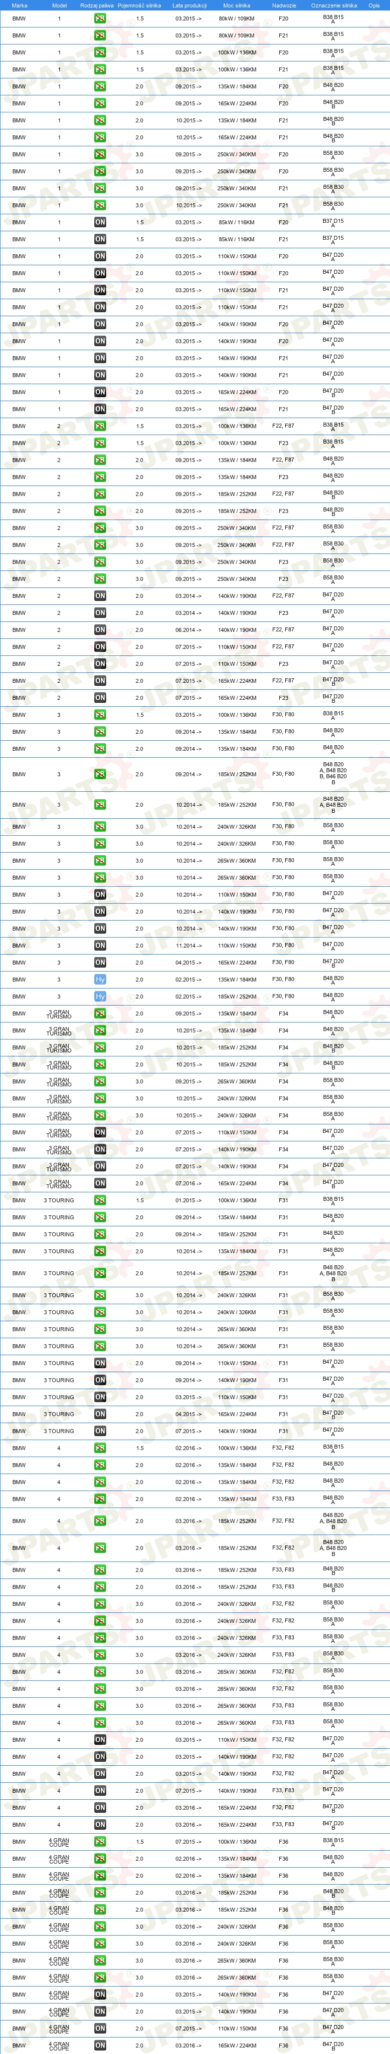Click petrol icon in 100kW / 136KM F23 row

tap(99, 444)
